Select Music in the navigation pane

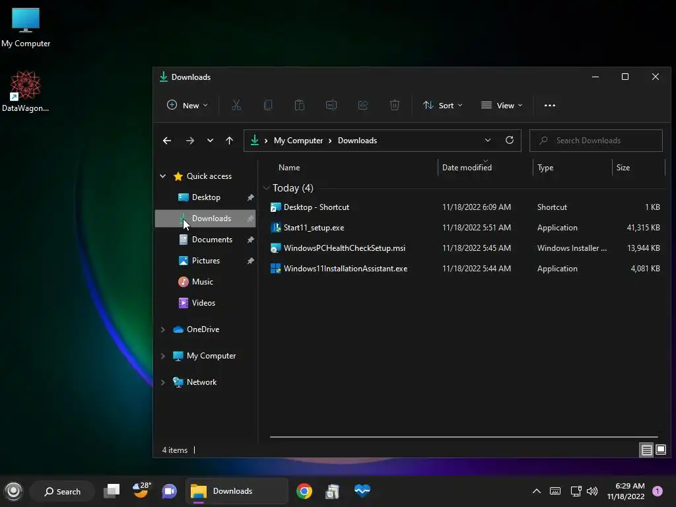click(205, 282)
